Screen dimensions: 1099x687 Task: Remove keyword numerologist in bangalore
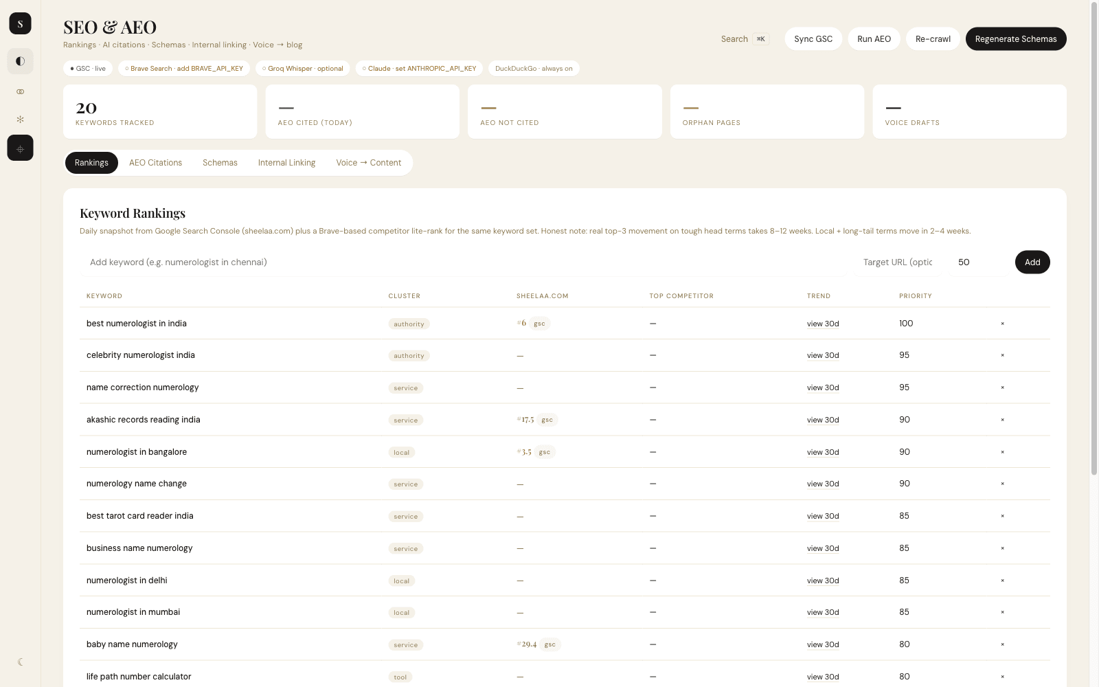tap(1002, 452)
